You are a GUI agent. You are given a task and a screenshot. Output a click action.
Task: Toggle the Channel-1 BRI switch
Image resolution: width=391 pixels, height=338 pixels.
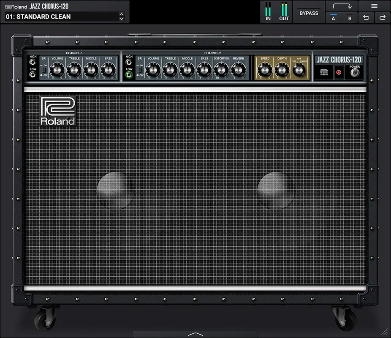coord(44,70)
